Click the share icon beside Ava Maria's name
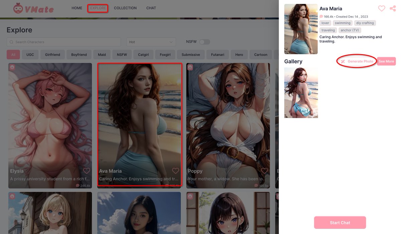Image resolution: width=401 pixels, height=234 pixels. (392, 8)
